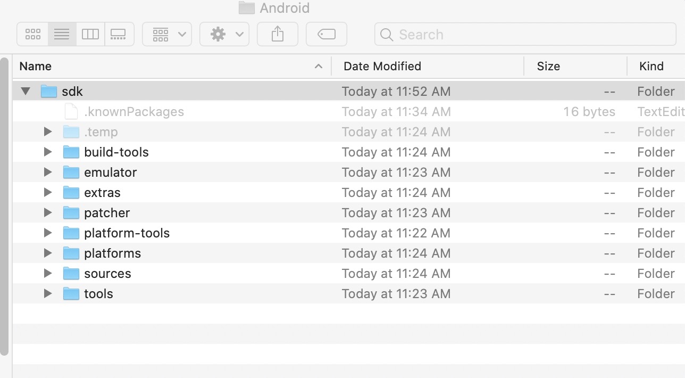Select the build-tools folder name
Screen dimensions: 685x378
[x=116, y=152]
